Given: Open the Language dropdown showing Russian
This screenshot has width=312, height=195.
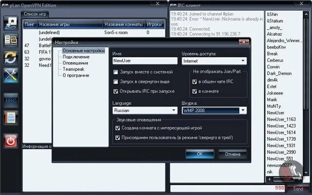Looking at the screenshot, I should coord(145,110).
